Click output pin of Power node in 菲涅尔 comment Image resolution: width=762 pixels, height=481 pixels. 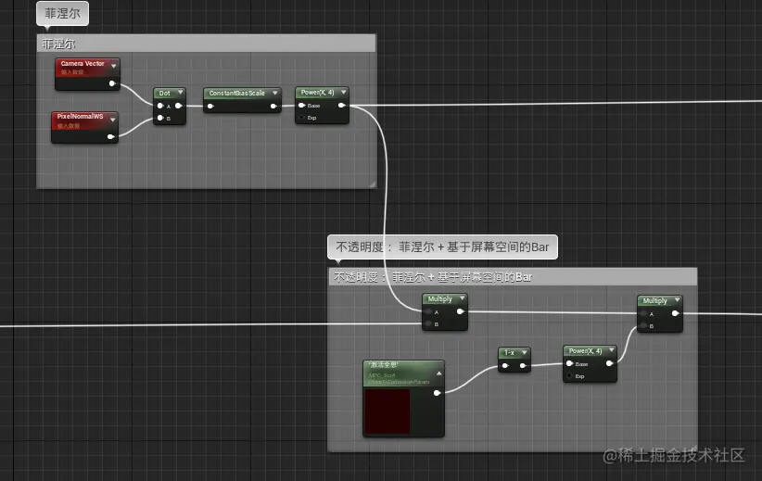click(x=342, y=106)
